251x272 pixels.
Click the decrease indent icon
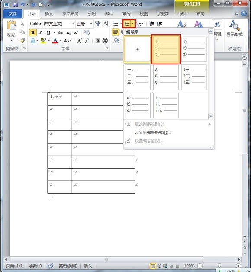(x=152, y=23)
